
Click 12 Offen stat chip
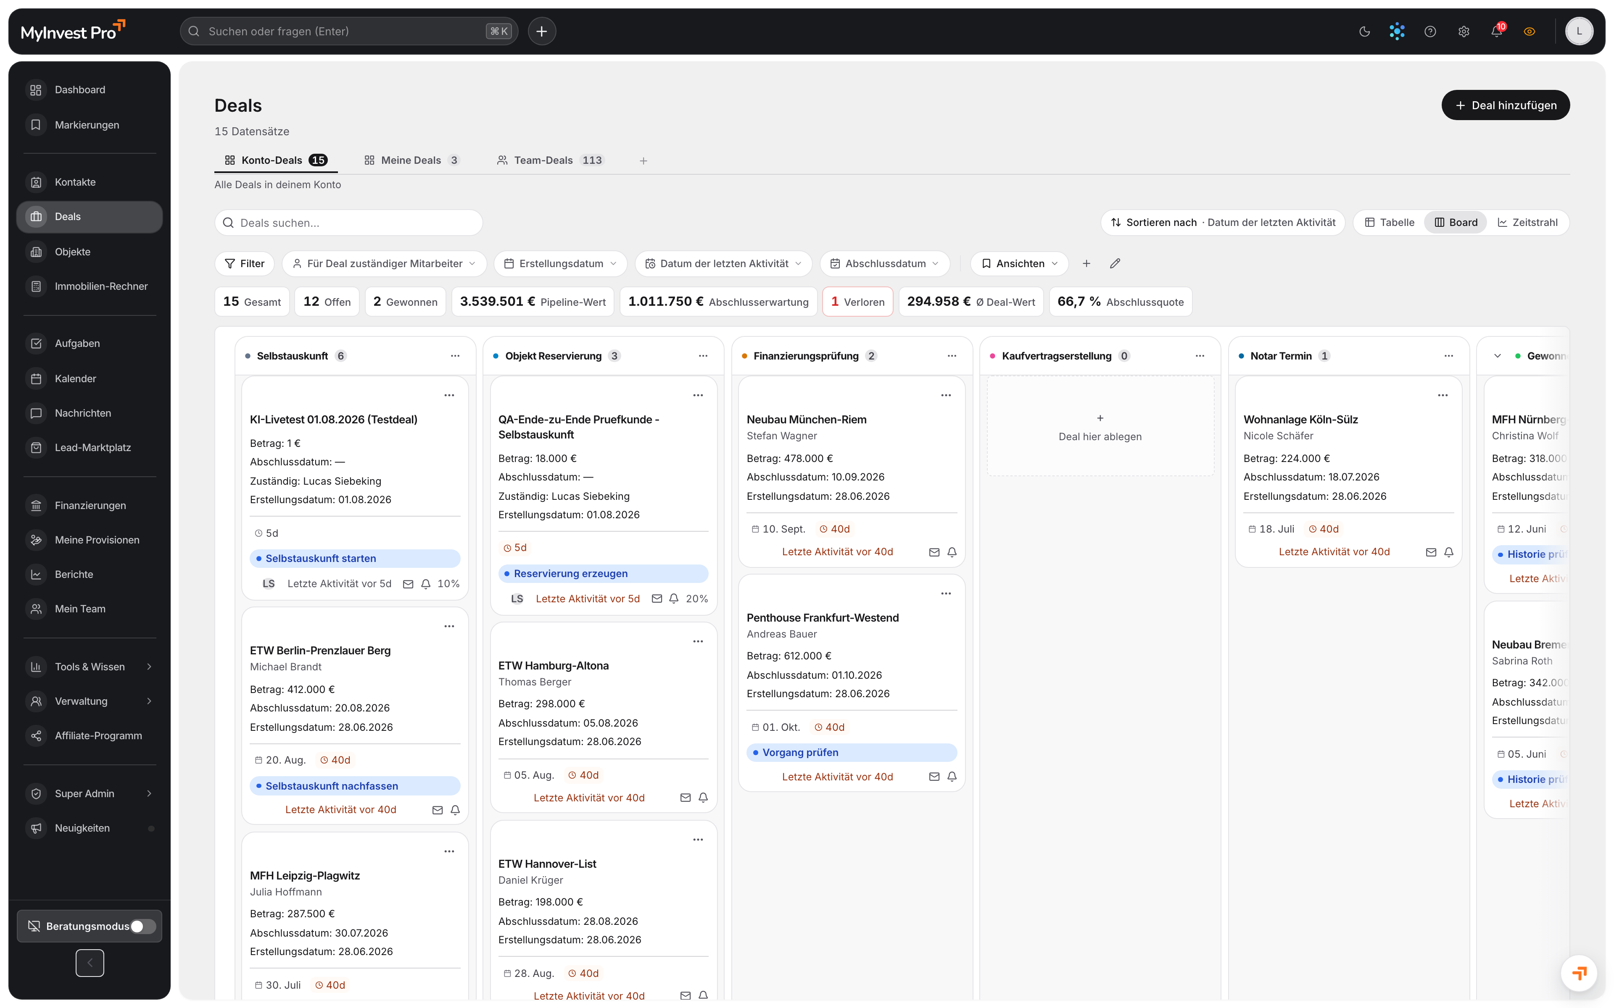327,301
